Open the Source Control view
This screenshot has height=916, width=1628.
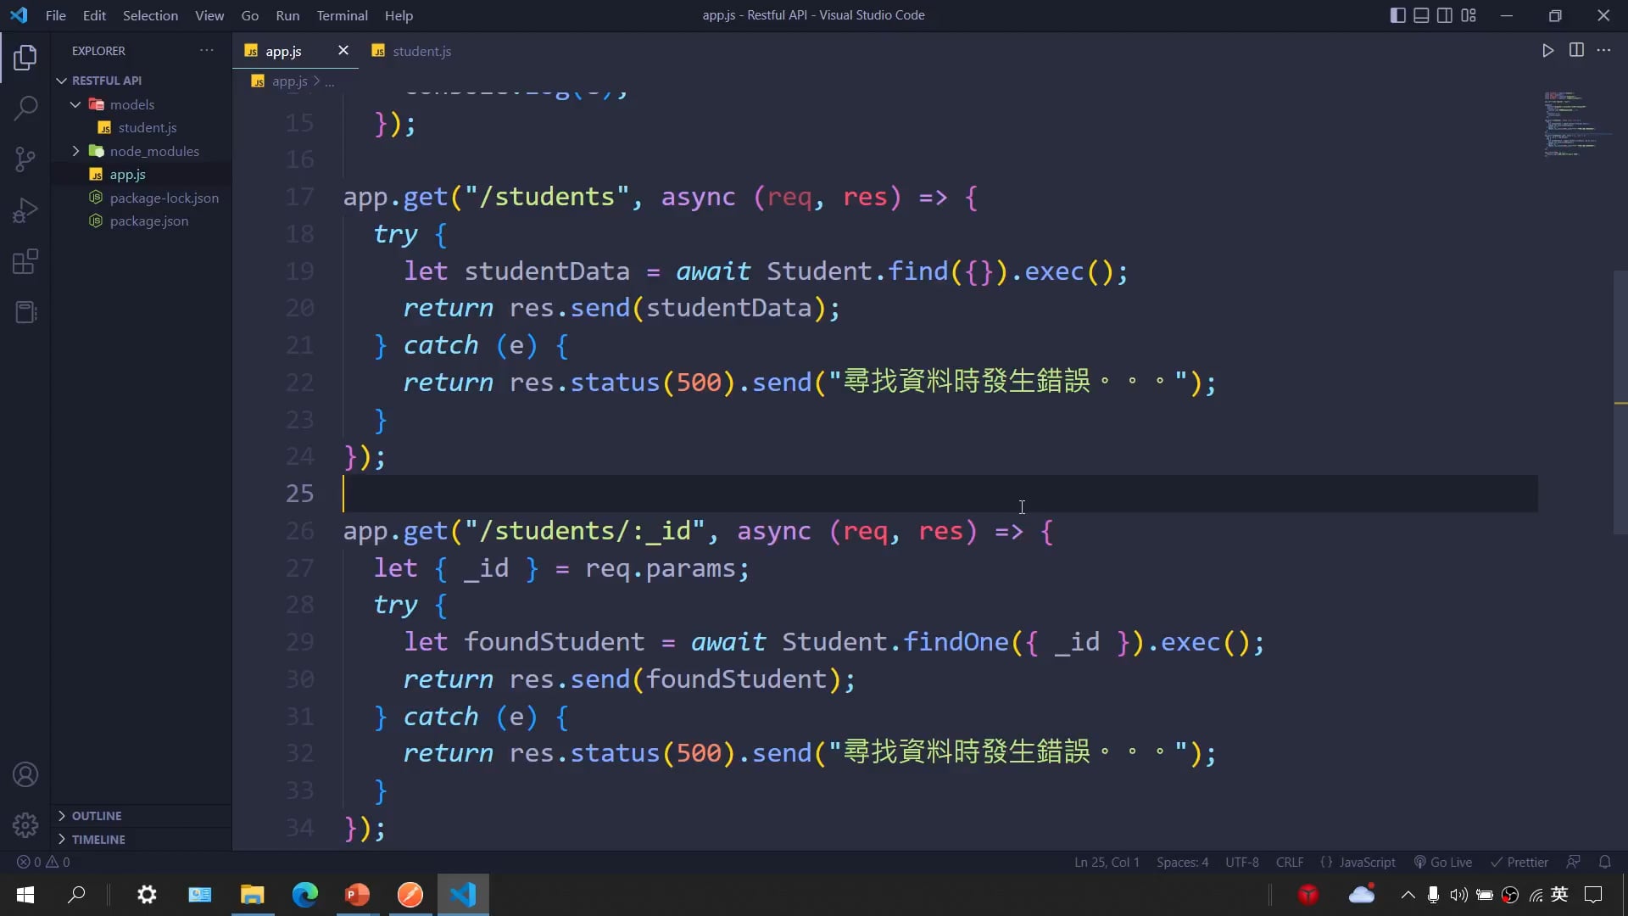(25, 159)
